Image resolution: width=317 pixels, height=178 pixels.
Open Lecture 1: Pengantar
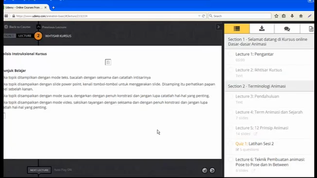click(255, 54)
